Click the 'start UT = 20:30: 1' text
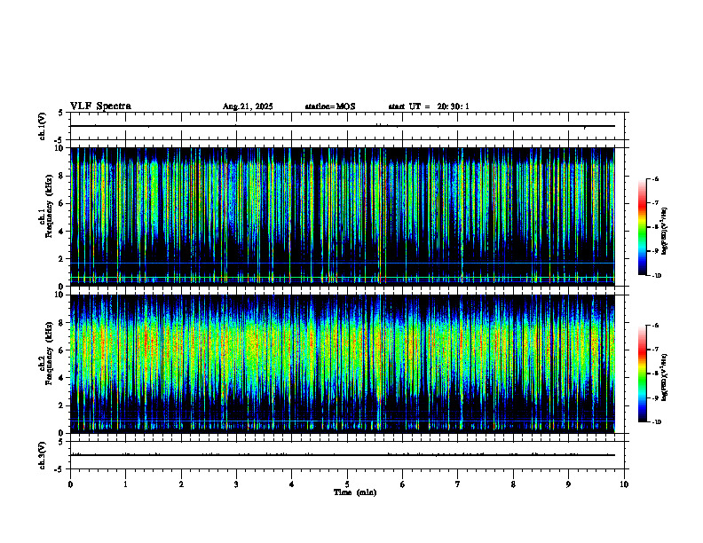This screenshot has width=703, height=543. (429, 106)
